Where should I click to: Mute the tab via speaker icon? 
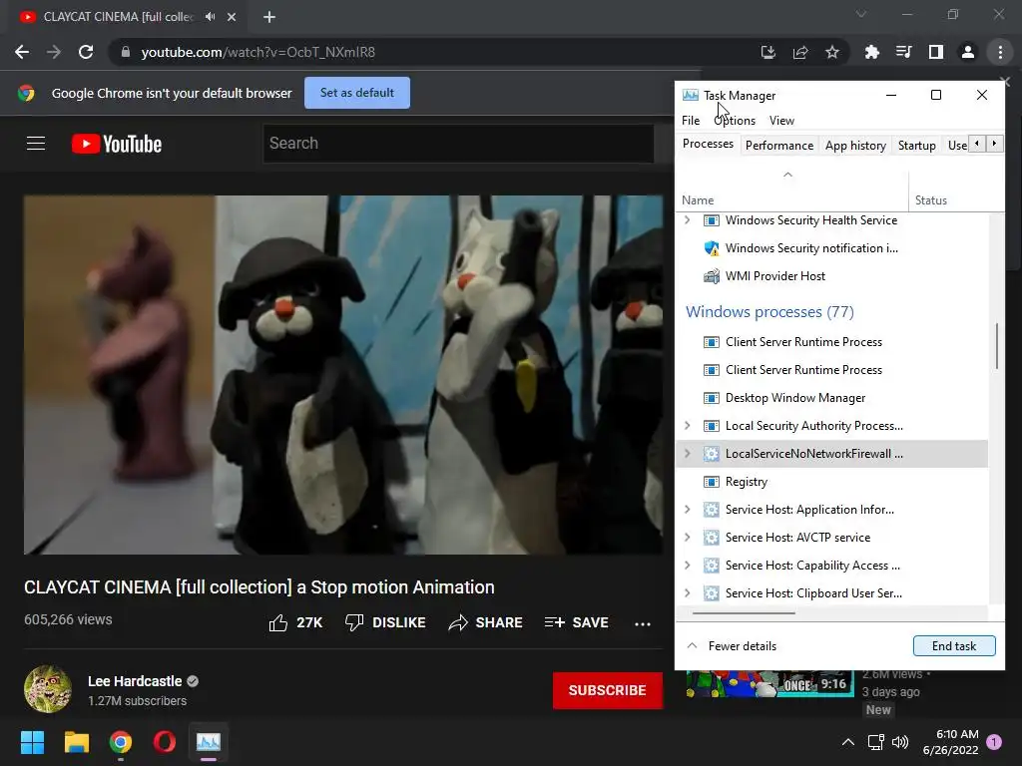[210, 17]
